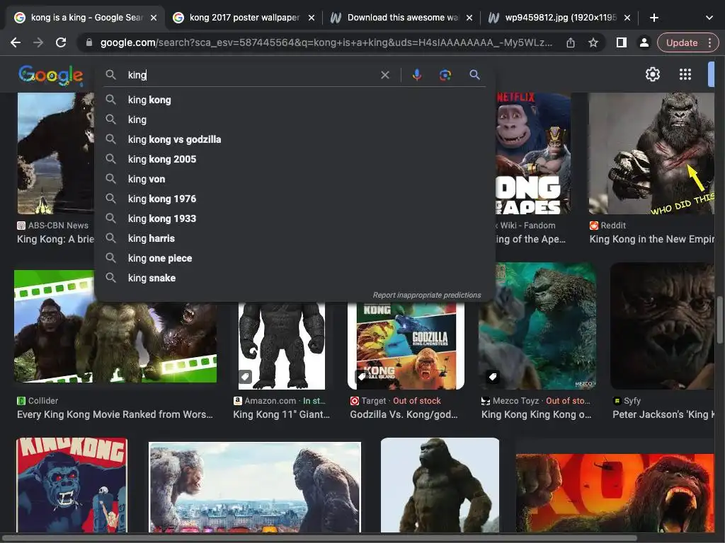Image resolution: width=725 pixels, height=543 pixels.
Task: Open the Google apps grid
Action: [x=685, y=74]
